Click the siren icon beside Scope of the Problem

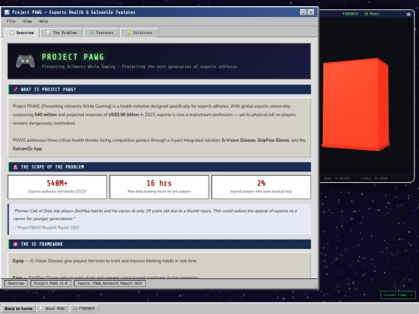pos(16,167)
